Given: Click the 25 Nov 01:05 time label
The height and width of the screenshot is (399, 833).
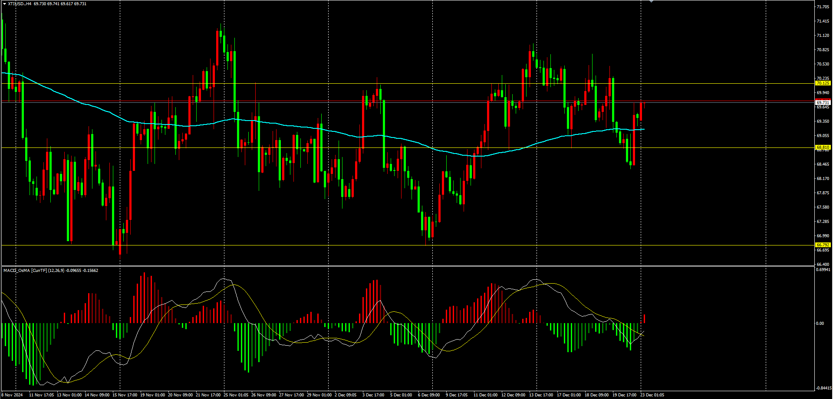Looking at the screenshot, I should (236, 395).
